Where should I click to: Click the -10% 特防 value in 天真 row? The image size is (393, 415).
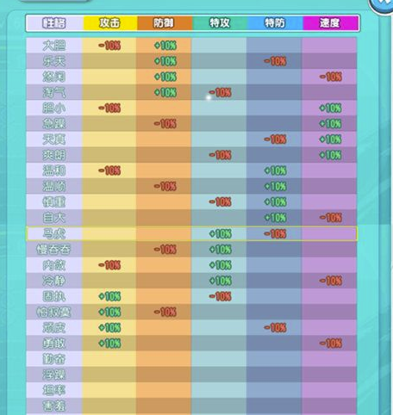pyautogui.click(x=275, y=139)
